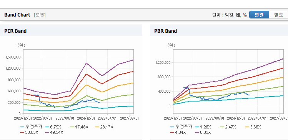Image resolution: width=288 pixels, height=140 pixels.
Task: Toggle the 6.03X legend entry
Action: (203, 132)
